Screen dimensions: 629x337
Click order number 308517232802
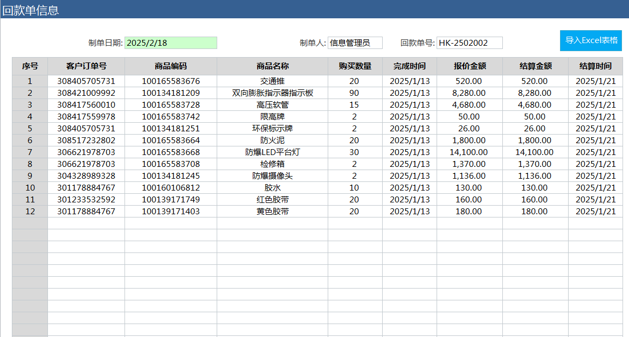point(86,141)
